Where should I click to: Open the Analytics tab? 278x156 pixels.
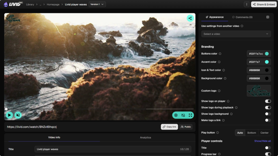pyautogui.click(x=146, y=137)
